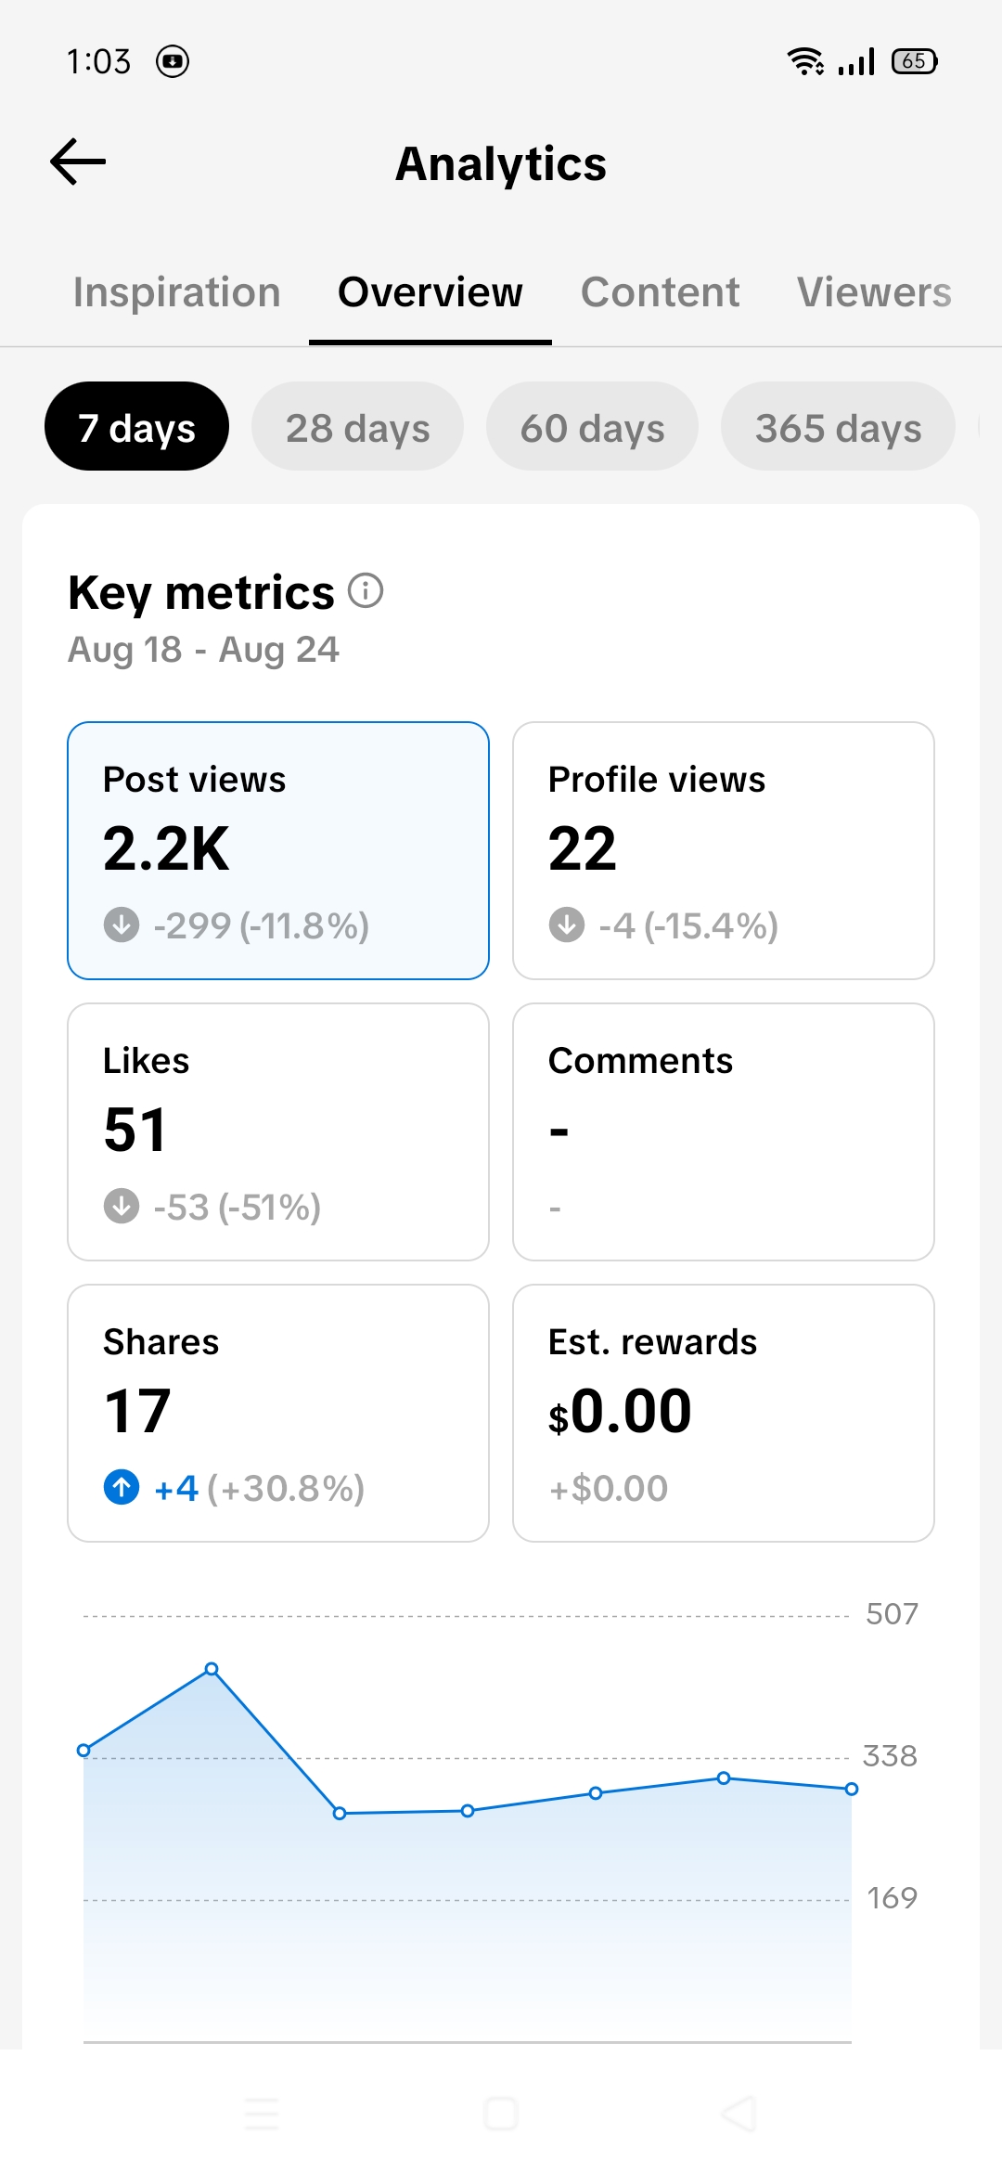The width and height of the screenshot is (1002, 2172).
Task: Tap the battery indicator icon
Action: click(915, 61)
